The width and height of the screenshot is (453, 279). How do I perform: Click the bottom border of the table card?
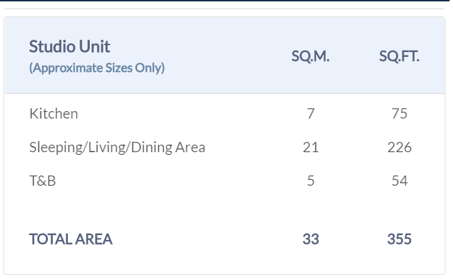point(225,274)
